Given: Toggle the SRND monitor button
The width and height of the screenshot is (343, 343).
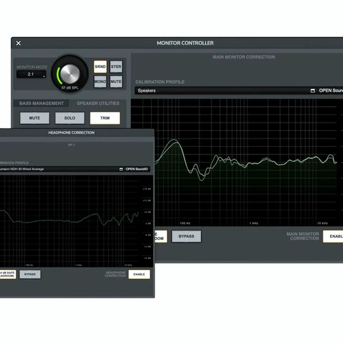Looking at the screenshot, I should point(100,67).
